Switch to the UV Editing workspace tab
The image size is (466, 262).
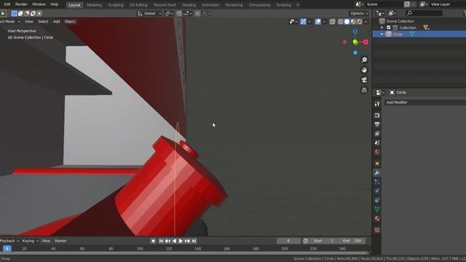coord(138,5)
